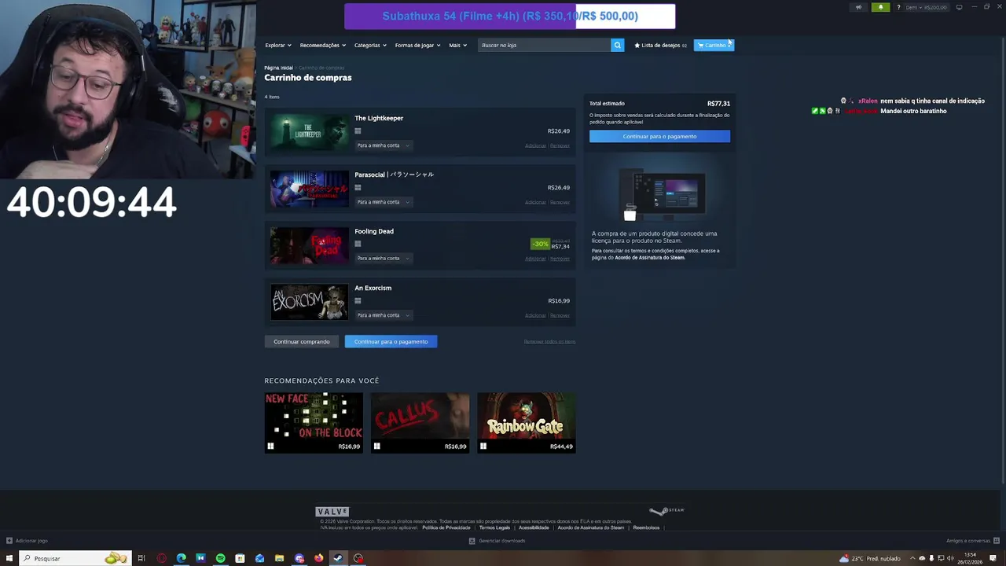The image size is (1006, 566).
Task: Open Amigos e conversas
Action: click(x=971, y=541)
